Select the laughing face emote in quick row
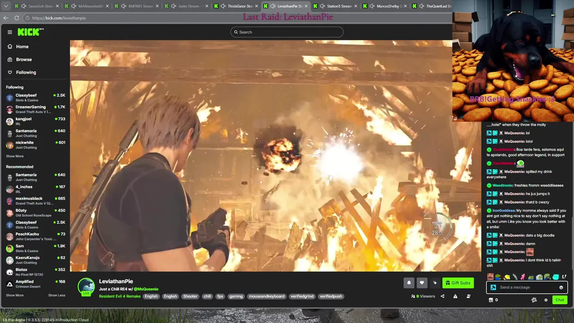This screenshot has height=323, width=574. (490, 277)
